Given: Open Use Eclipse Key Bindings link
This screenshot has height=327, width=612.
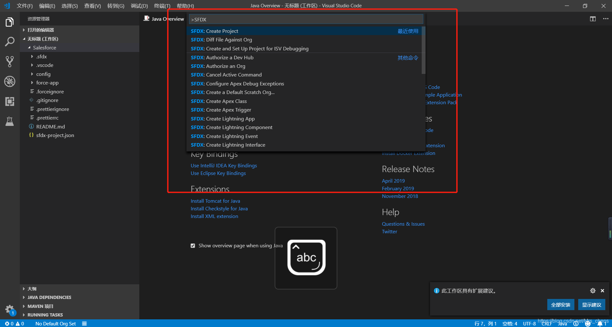Looking at the screenshot, I should 218,173.
